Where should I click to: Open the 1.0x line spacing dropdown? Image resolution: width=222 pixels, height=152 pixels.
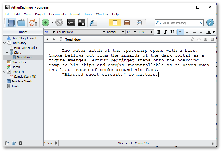point(146,32)
